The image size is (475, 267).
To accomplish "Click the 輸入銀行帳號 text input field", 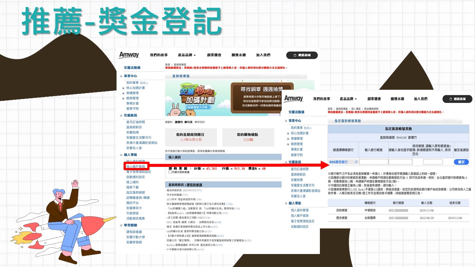I will tap(373, 162).
